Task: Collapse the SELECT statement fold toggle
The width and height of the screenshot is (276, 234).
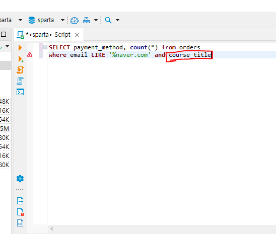Action: point(45,47)
